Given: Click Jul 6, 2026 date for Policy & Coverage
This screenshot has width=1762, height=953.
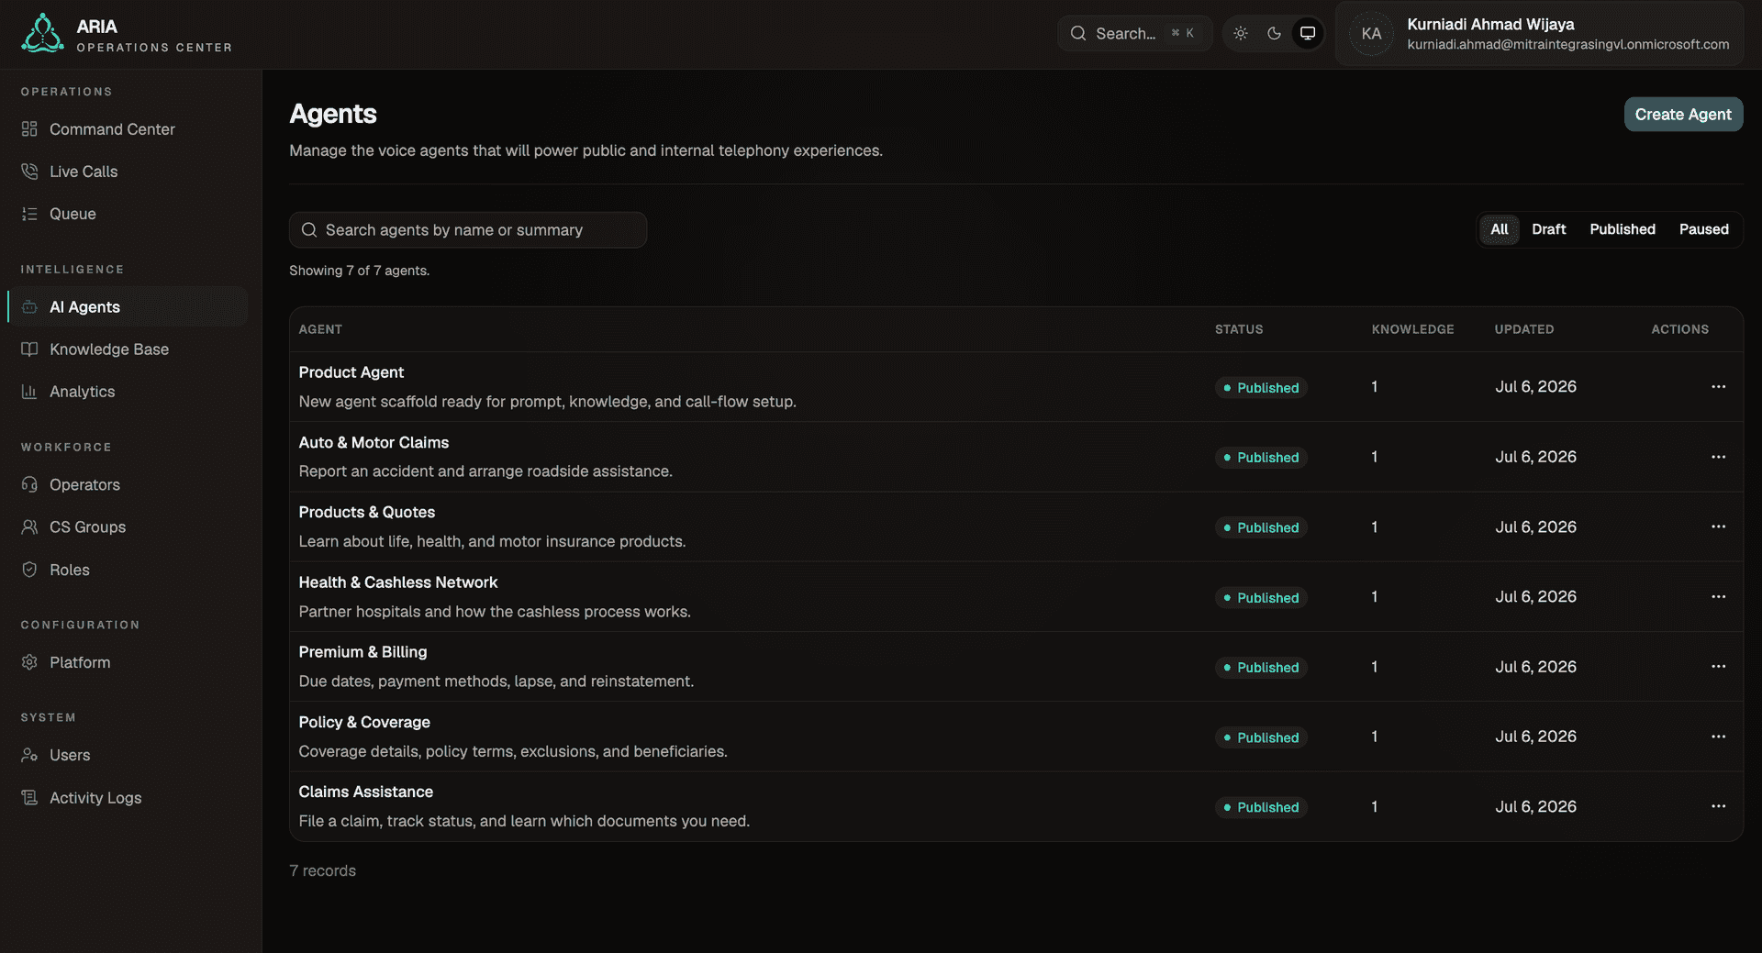Looking at the screenshot, I should pos(1535,737).
